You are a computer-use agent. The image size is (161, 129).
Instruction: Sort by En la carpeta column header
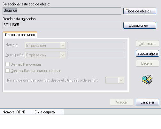pos(47,112)
